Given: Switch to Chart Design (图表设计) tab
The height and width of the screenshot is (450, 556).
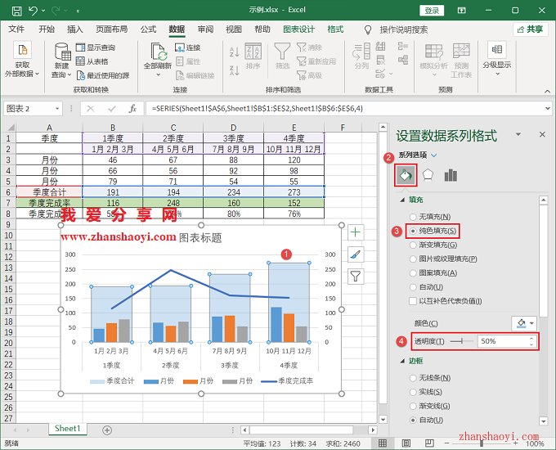Looking at the screenshot, I should tap(298, 29).
